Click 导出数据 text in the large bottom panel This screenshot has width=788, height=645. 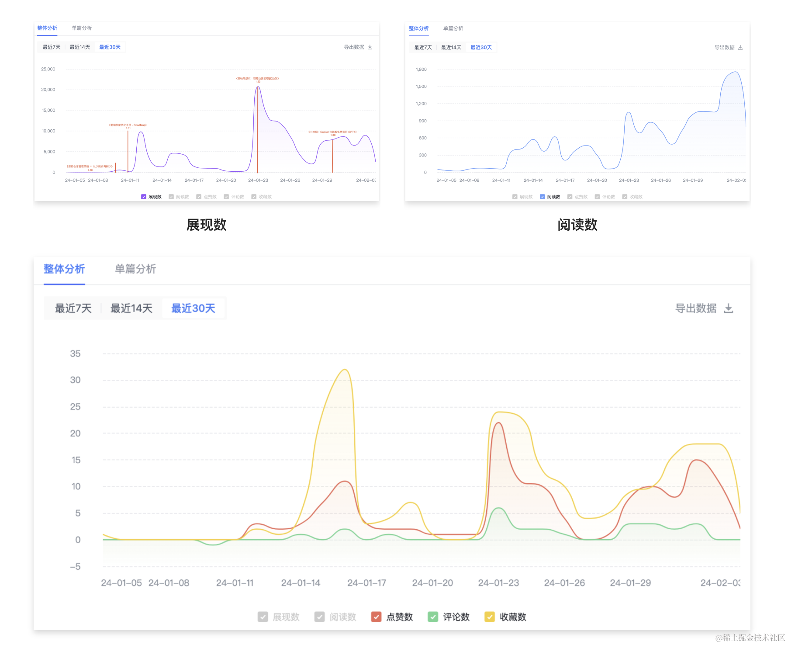[x=696, y=309]
